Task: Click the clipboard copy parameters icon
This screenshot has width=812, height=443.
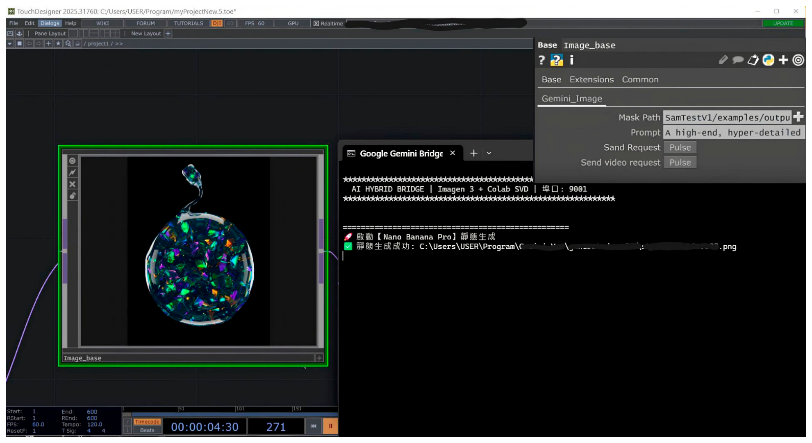Action: 753,60
